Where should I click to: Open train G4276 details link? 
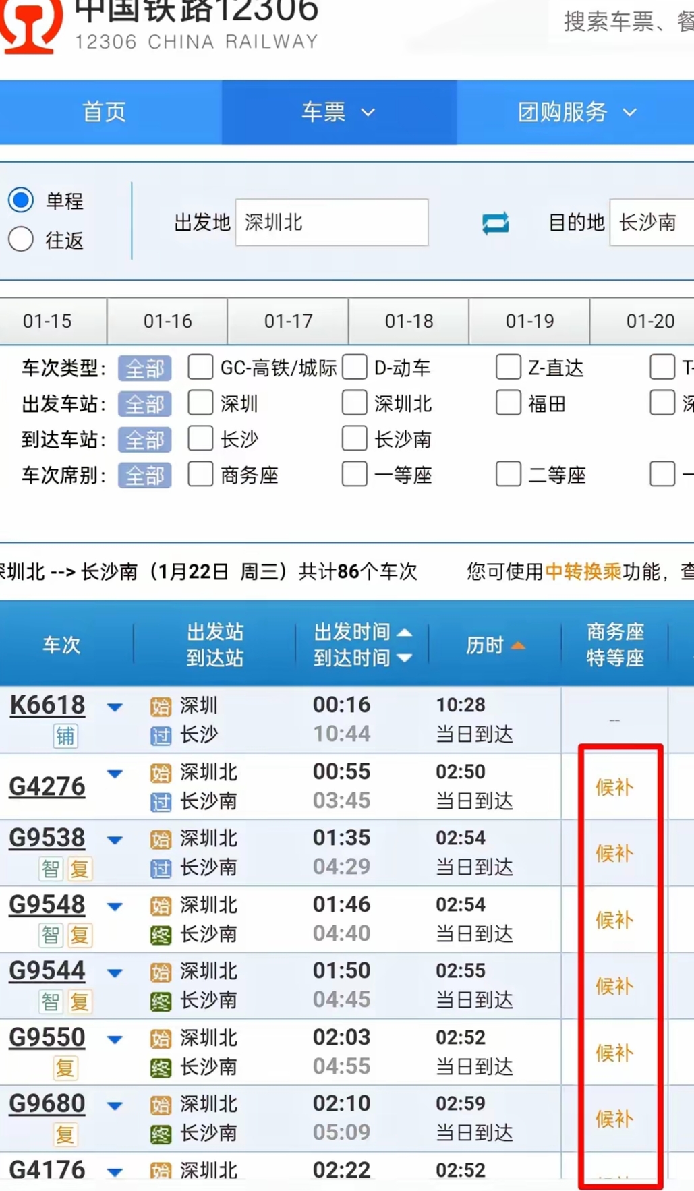47,786
